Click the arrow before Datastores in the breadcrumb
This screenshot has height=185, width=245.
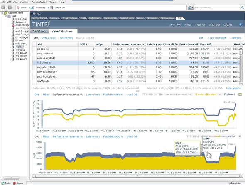49,7
